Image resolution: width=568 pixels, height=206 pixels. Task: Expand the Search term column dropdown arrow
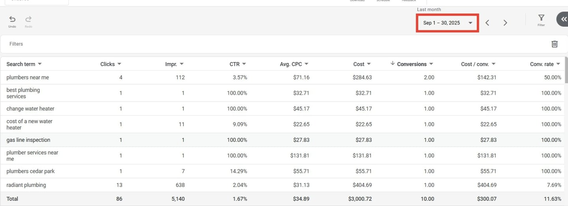[40, 64]
